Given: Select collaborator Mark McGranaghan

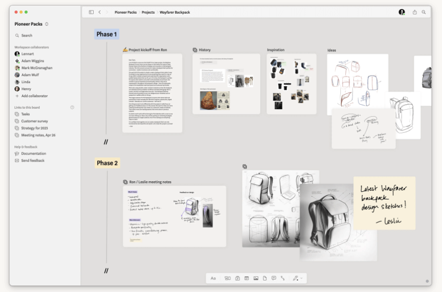Looking at the screenshot, I should coord(34,68).
